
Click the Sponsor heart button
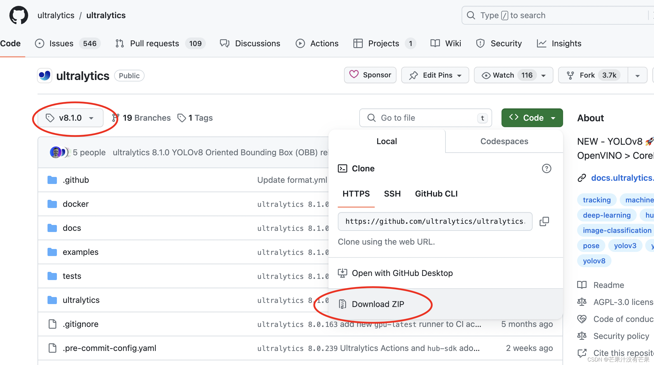tap(370, 75)
